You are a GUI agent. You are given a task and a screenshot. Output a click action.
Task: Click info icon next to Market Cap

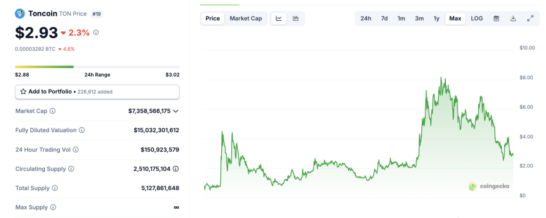click(53, 111)
